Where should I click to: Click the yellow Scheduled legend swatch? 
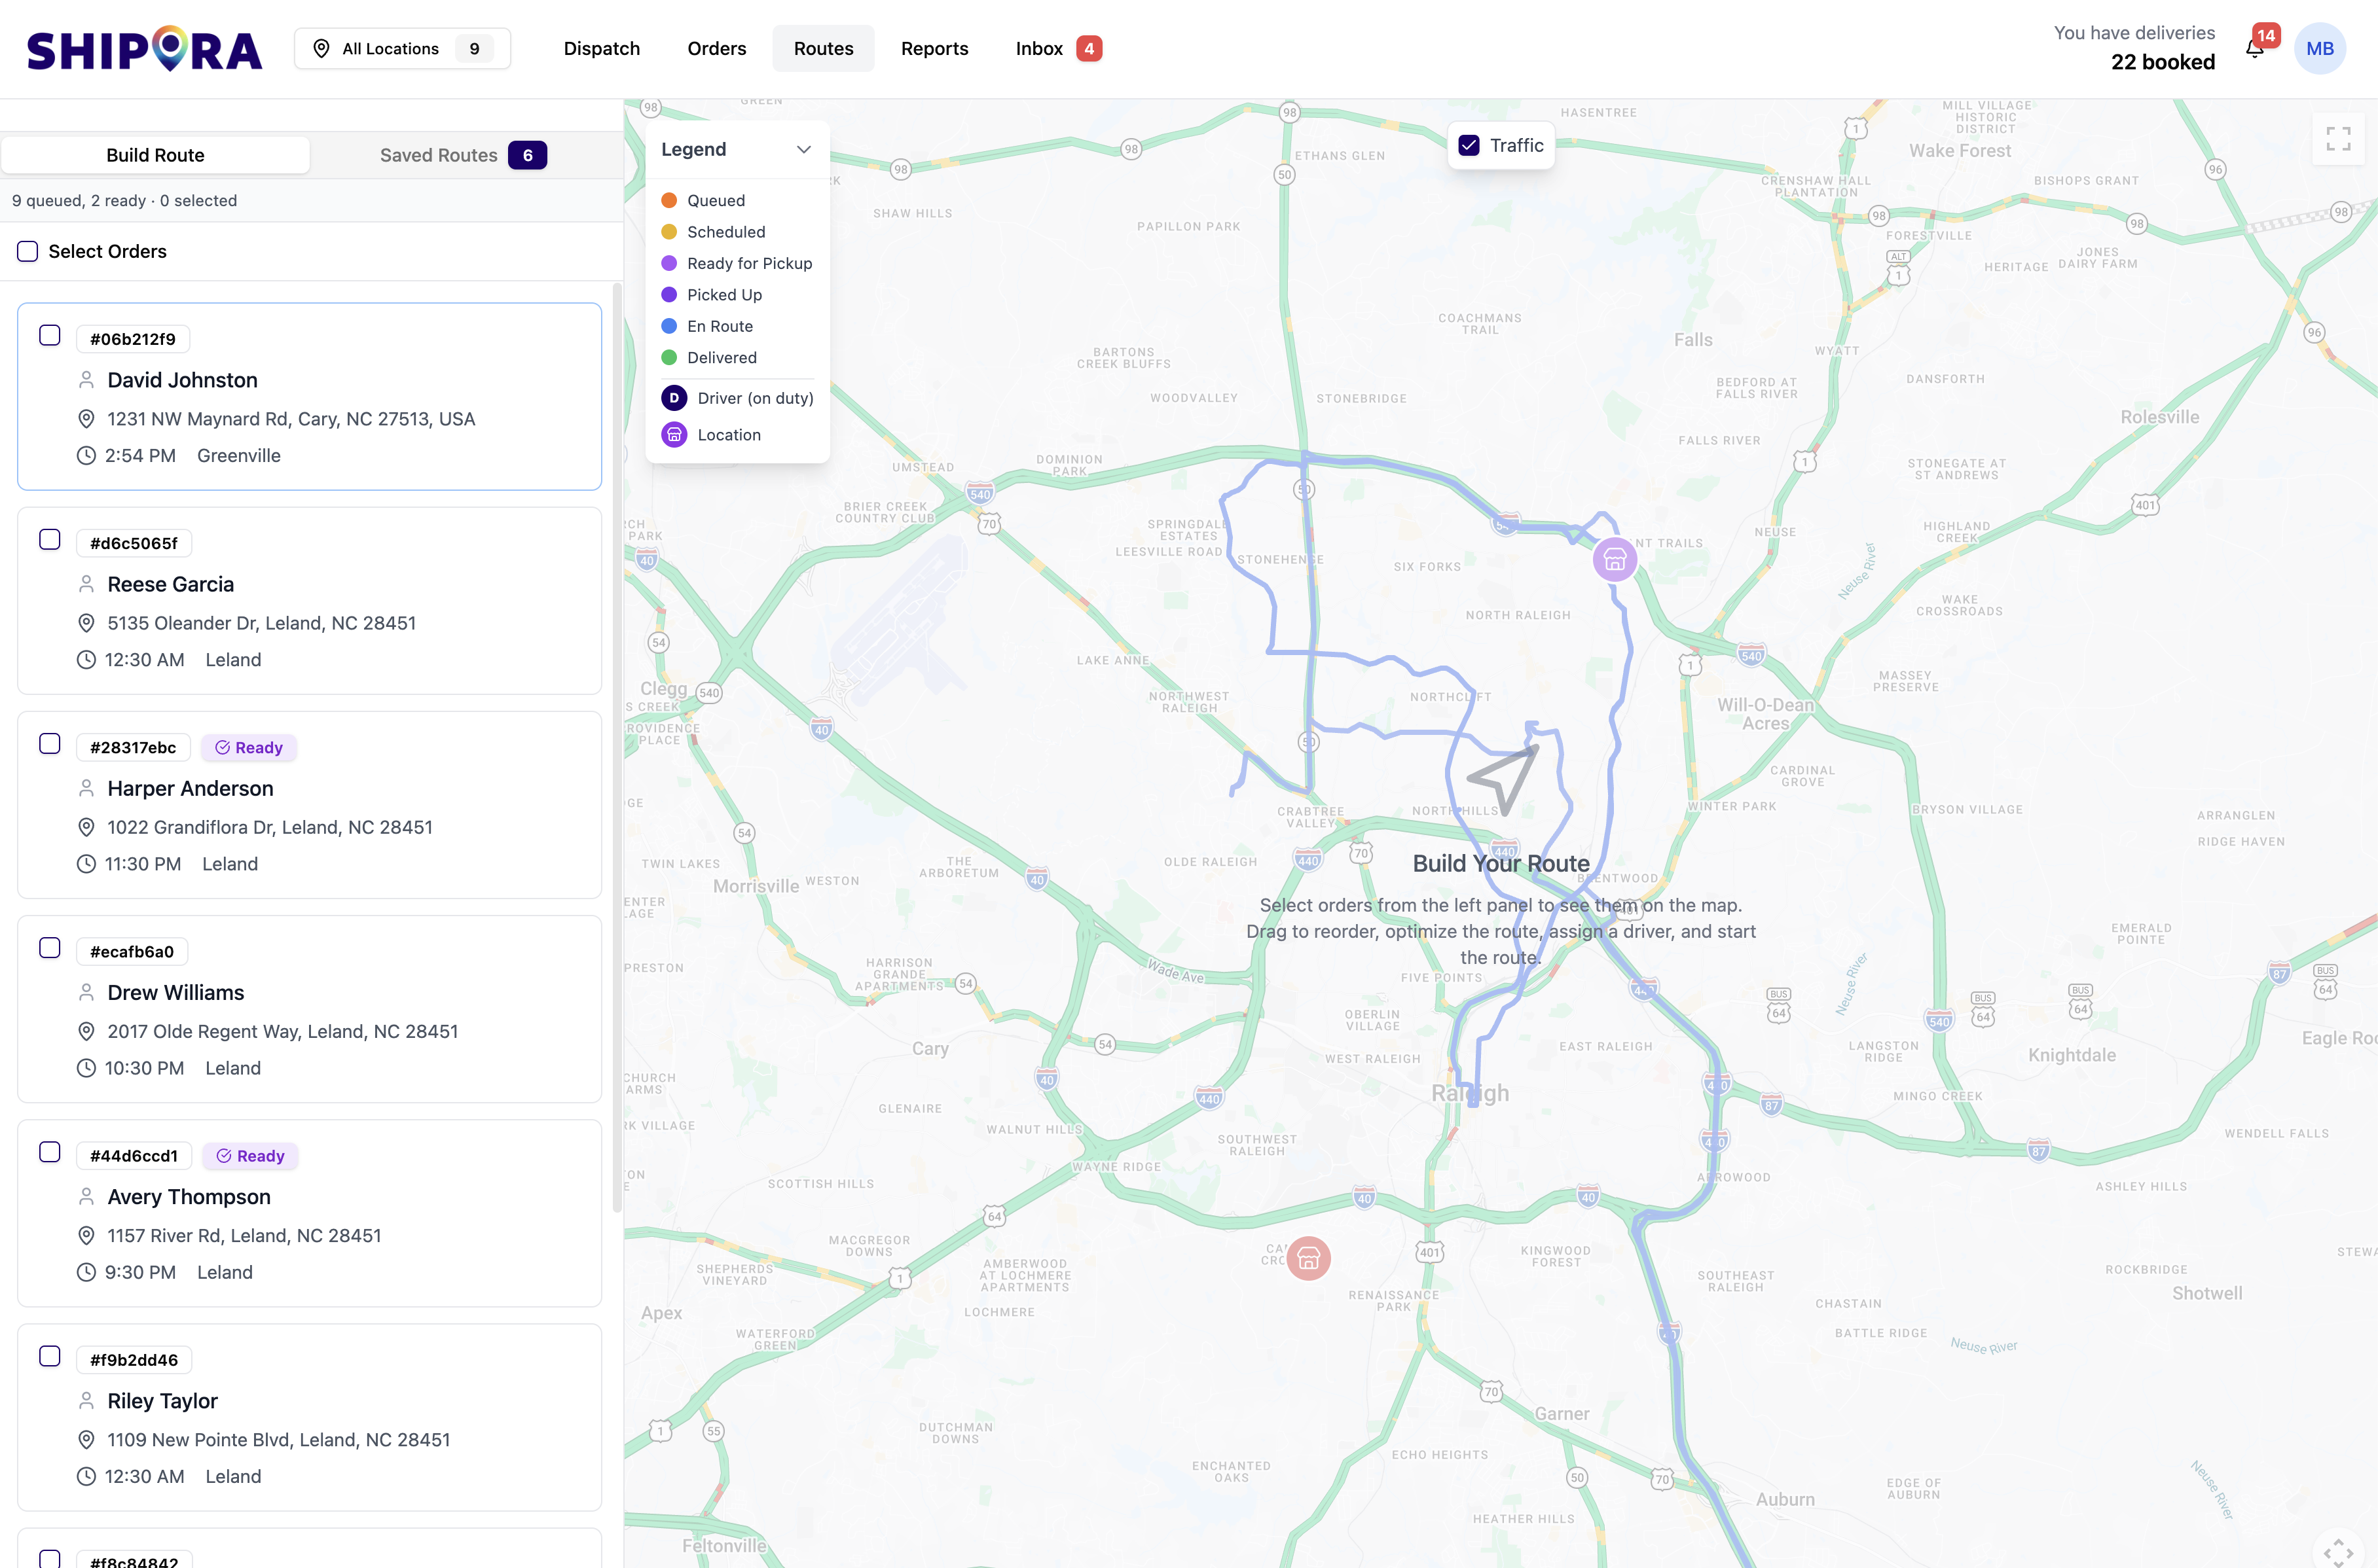click(x=669, y=232)
